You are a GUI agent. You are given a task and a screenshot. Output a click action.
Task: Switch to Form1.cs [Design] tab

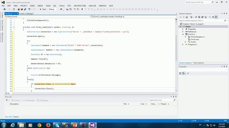point(26,14)
